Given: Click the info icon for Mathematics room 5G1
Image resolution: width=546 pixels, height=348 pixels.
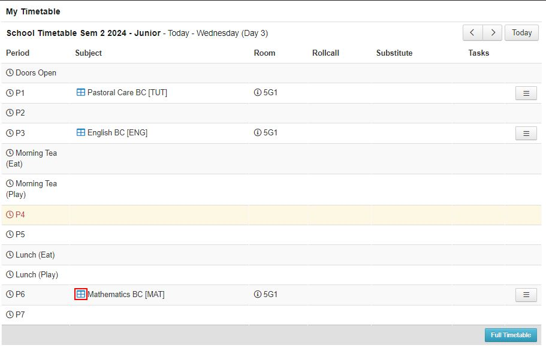Looking at the screenshot, I should pyautogui.click(x=258, y=295).
